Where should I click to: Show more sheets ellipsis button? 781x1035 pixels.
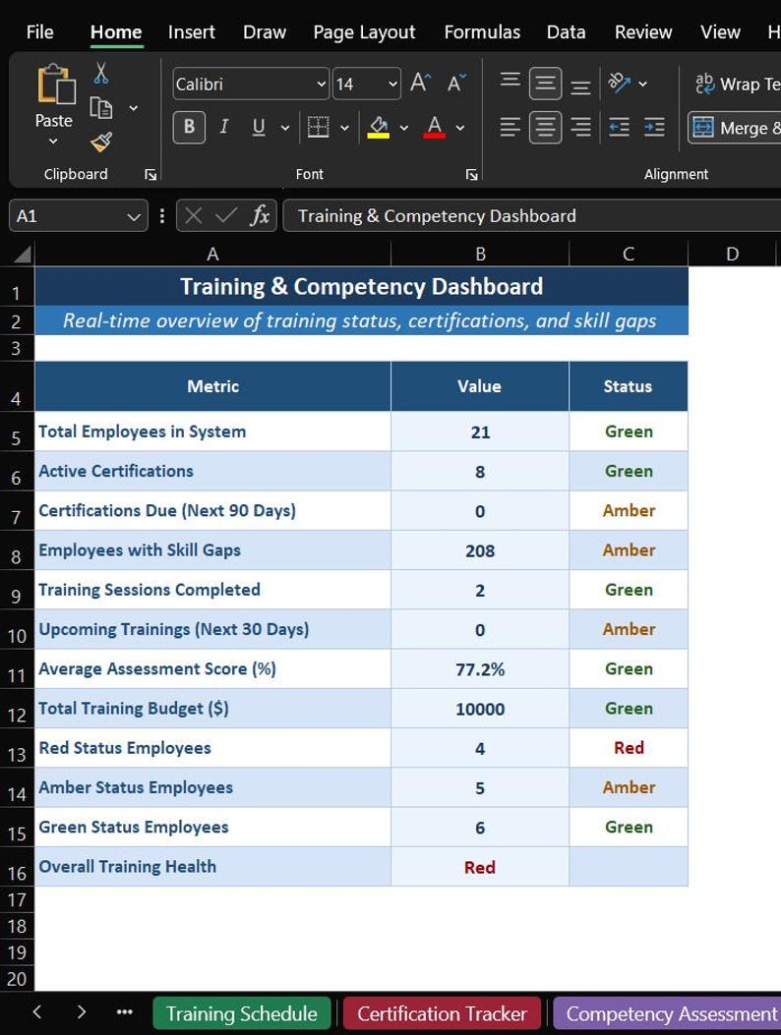124,1011
